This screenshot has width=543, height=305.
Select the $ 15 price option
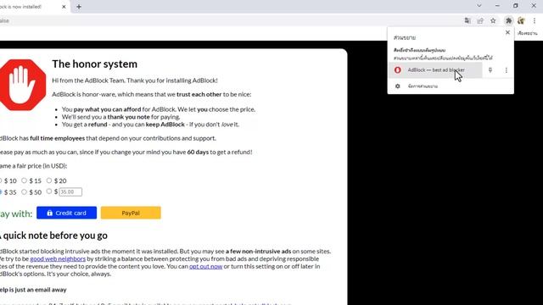tap(24, 180)
